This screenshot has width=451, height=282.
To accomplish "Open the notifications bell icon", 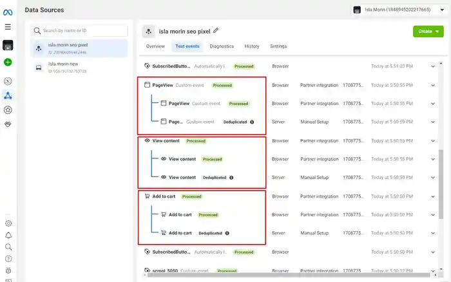I will (8, 236).
